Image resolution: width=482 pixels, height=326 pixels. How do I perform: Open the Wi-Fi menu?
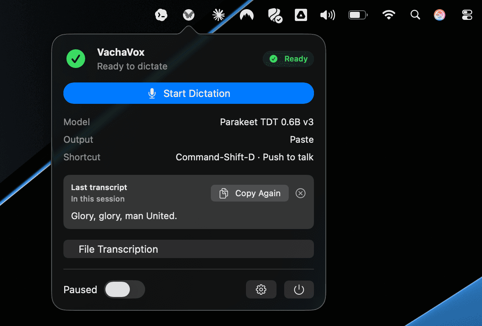click(x=389, y=15)
